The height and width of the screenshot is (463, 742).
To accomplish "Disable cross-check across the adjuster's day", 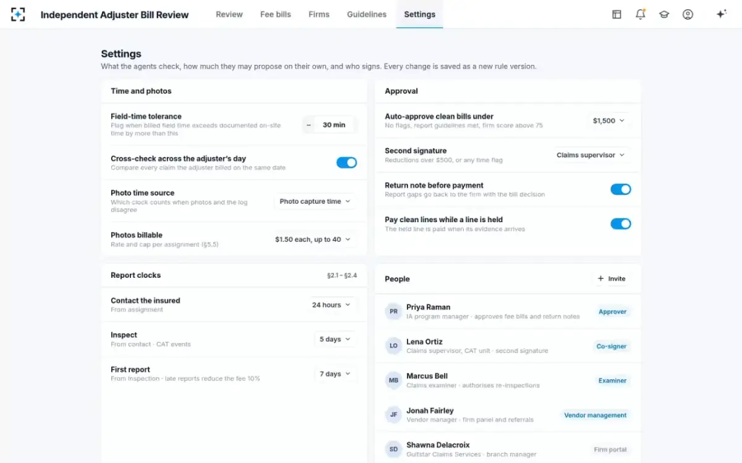I will pyautogui.click(x=347, y=162).
